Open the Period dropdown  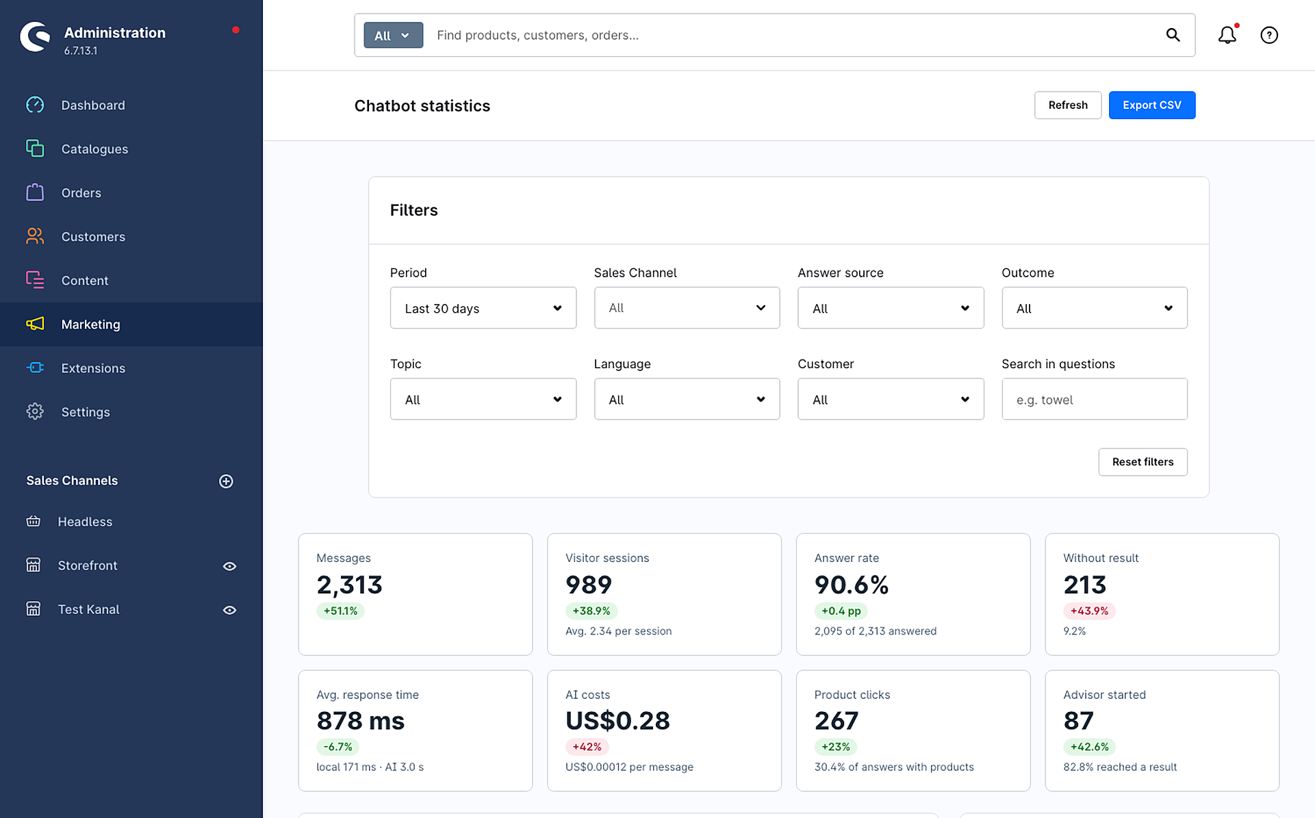[483, 308]
